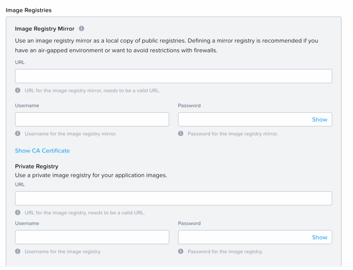Click info icon before 'Password for the image registry.'
The image size is (353, 270).
pyautogui.click(x=181, y=251)
